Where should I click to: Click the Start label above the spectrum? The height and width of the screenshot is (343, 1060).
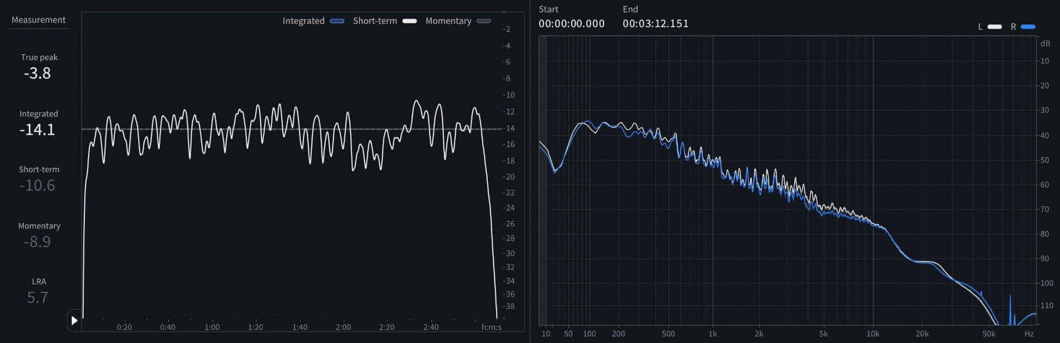coord(548,9)
